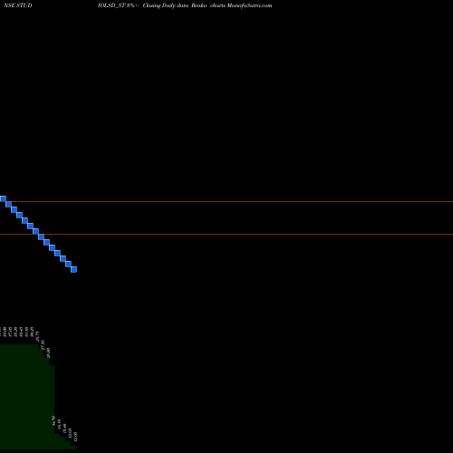The height and width of the screenshot is (453, 453).
Task: Click the "28.75" volume bar label
Action: pos(37,336)
